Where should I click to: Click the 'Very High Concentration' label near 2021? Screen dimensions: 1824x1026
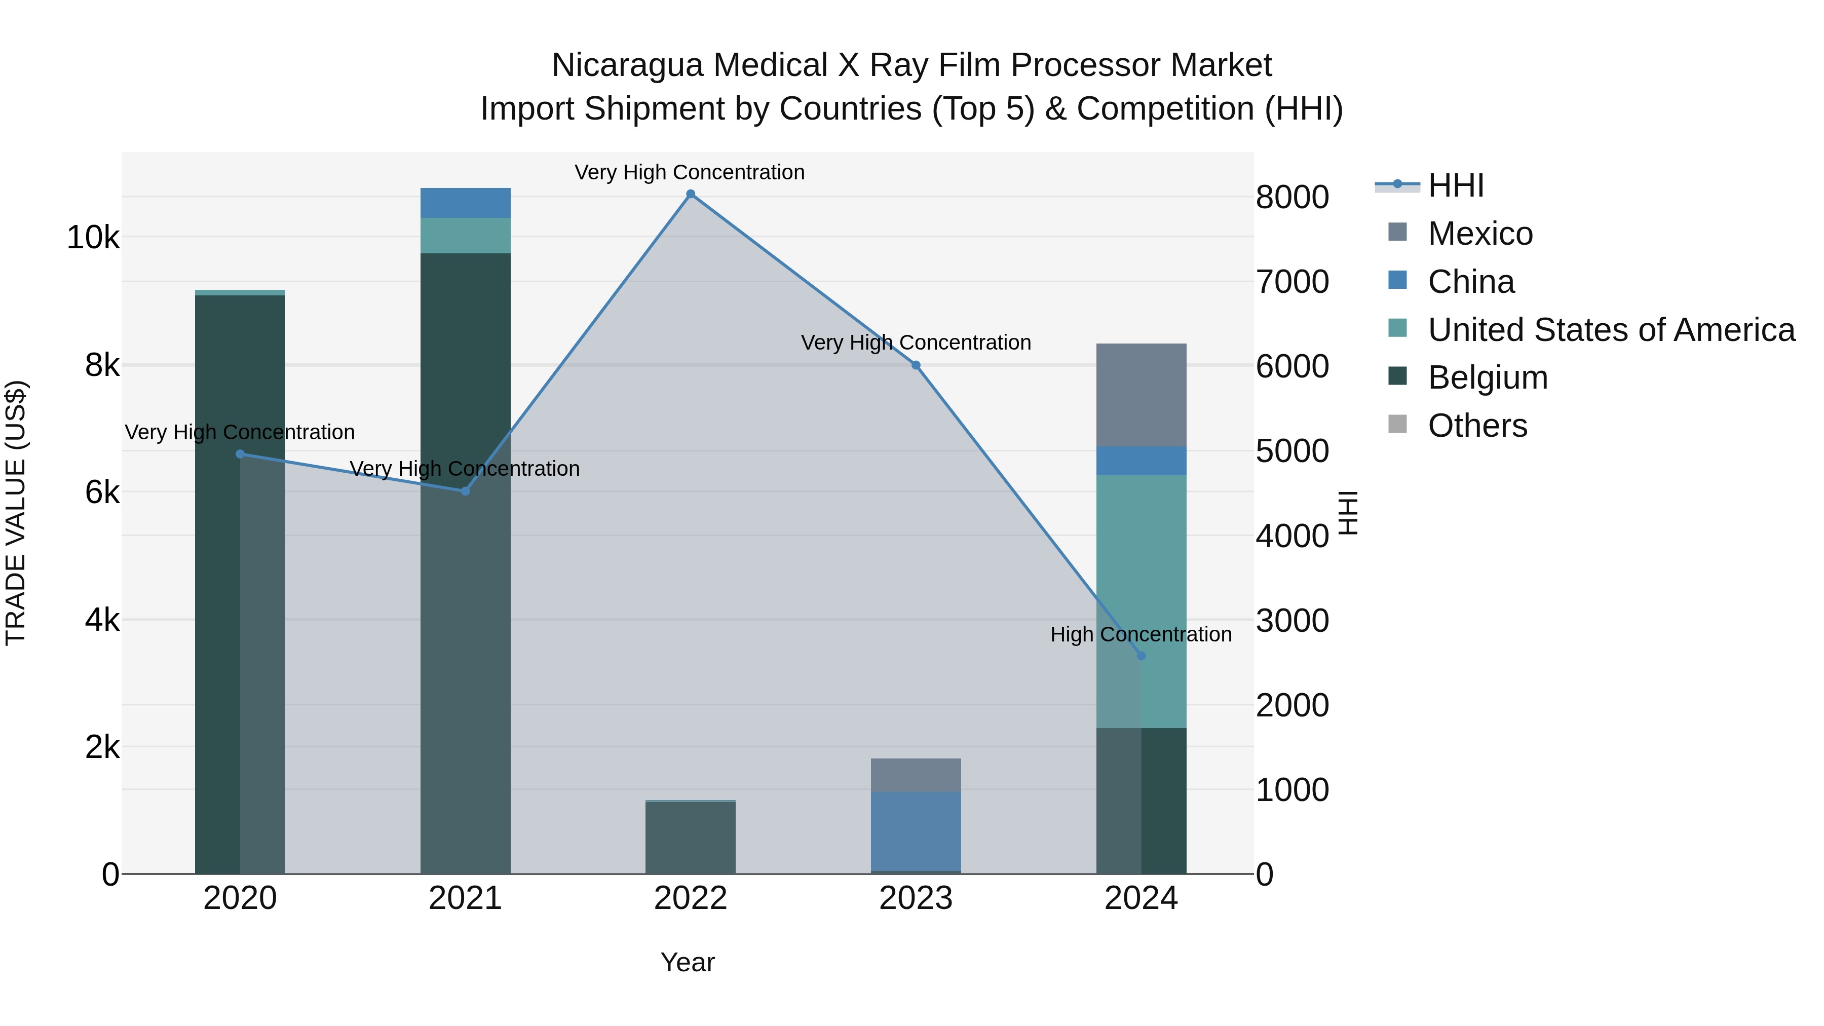coord(465,469)
